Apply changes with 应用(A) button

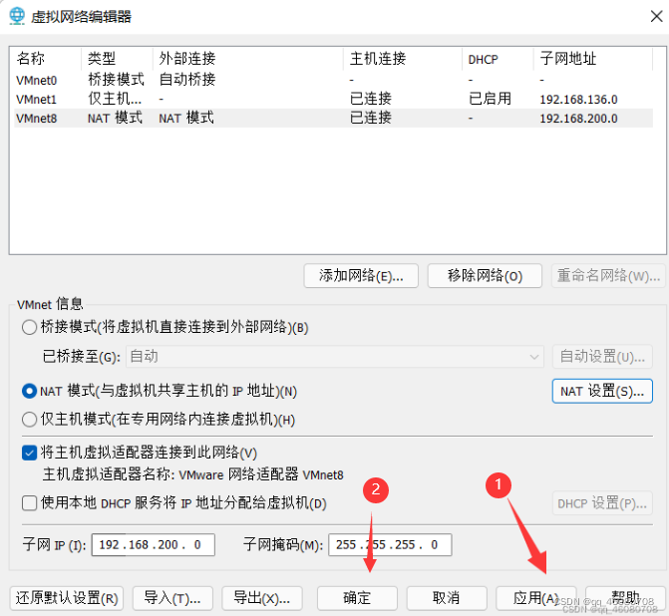click(535, 598)
